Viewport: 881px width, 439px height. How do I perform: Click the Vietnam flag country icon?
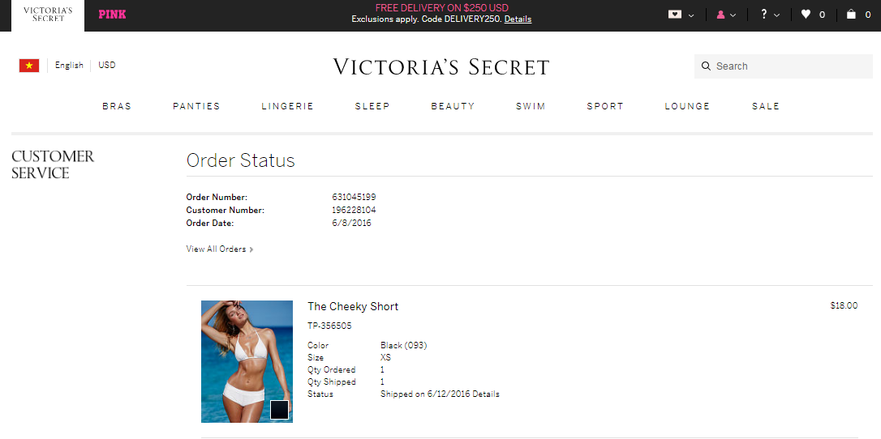[29, 66]
